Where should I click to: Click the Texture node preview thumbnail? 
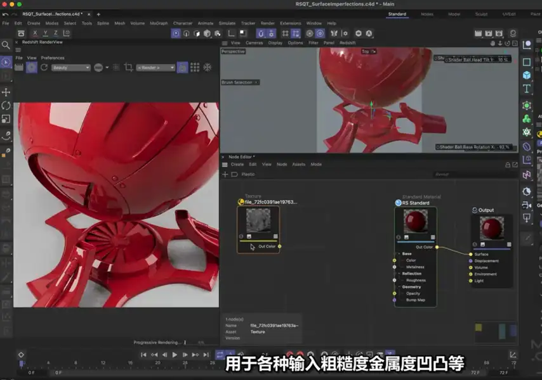[258, 220]
